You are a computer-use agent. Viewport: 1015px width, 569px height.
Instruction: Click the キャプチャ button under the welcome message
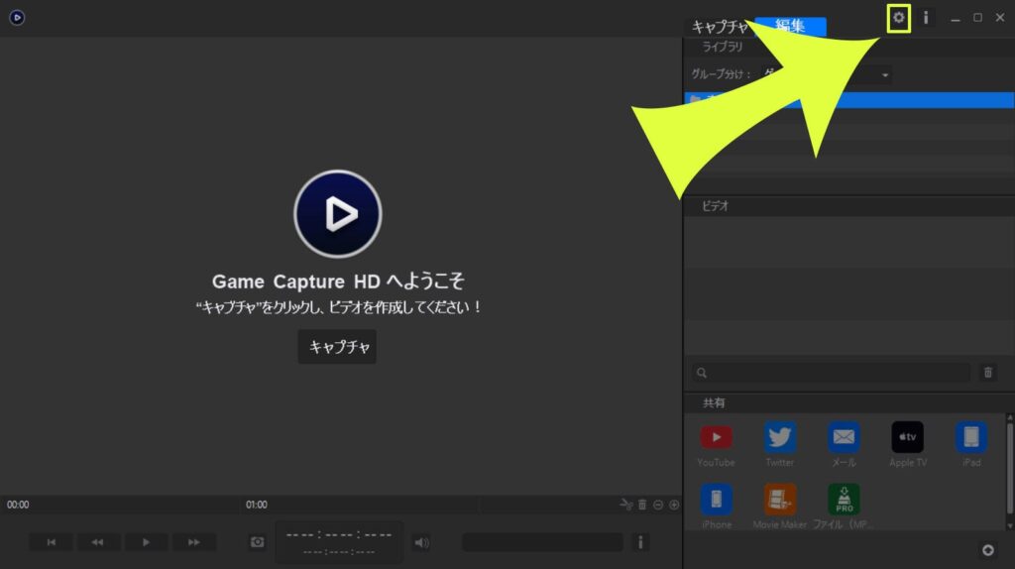click(x=337, y=347)
